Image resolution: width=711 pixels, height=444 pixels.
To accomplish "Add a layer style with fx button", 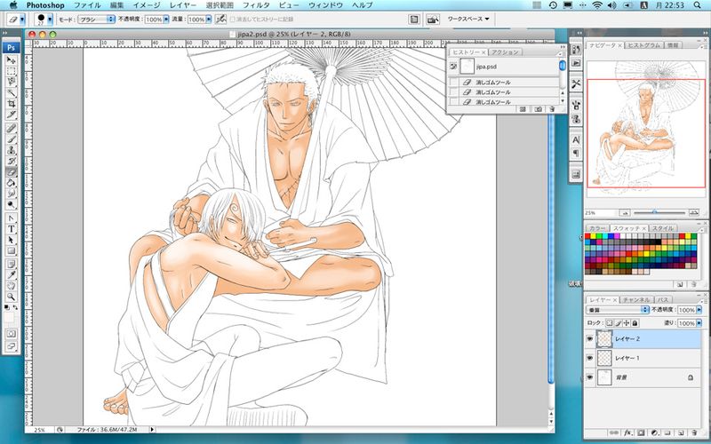I will pyautogui.click(x=628, y=433).
